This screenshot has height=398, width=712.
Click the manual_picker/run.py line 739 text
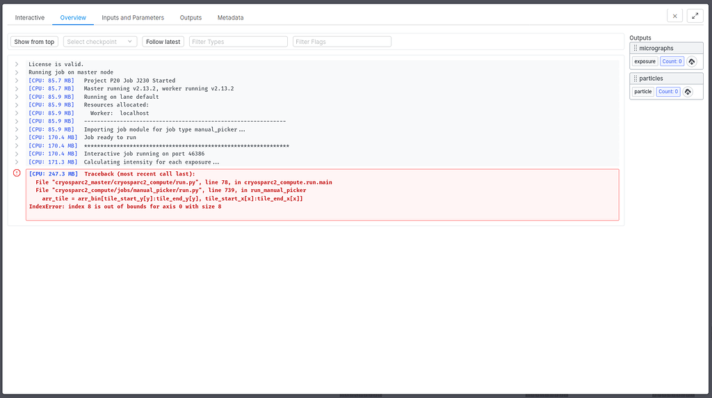[171, 191]
